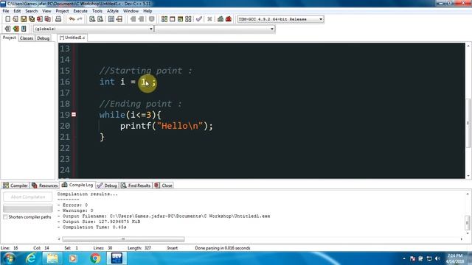Click the //Ending point comment

(140, 104)
